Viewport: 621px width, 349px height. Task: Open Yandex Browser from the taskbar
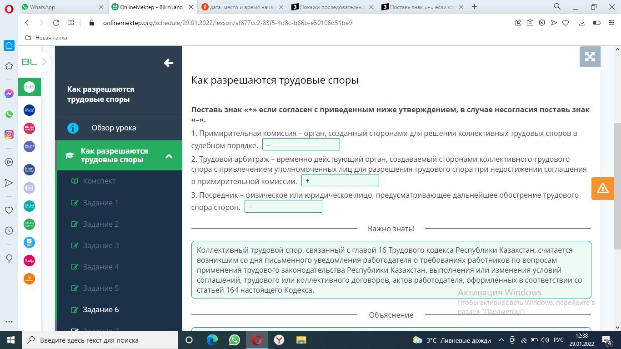tap(279, 340)
